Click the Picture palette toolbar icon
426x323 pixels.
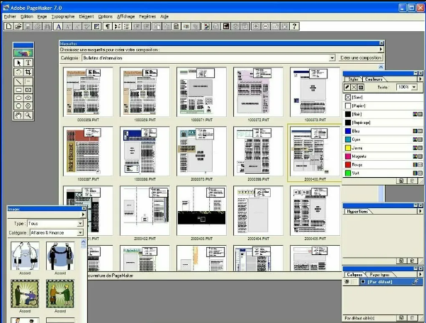click(x=206, y=26)
